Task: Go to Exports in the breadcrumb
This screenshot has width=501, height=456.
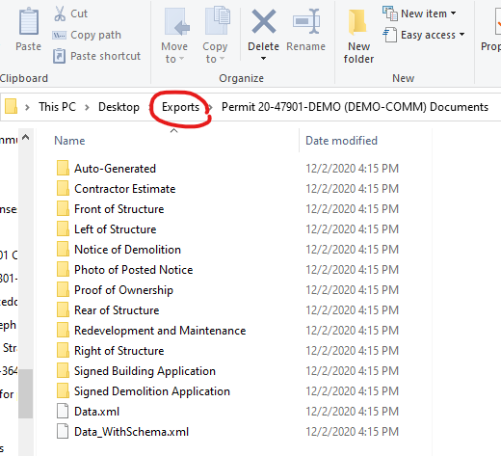Action: coord(180,107)
